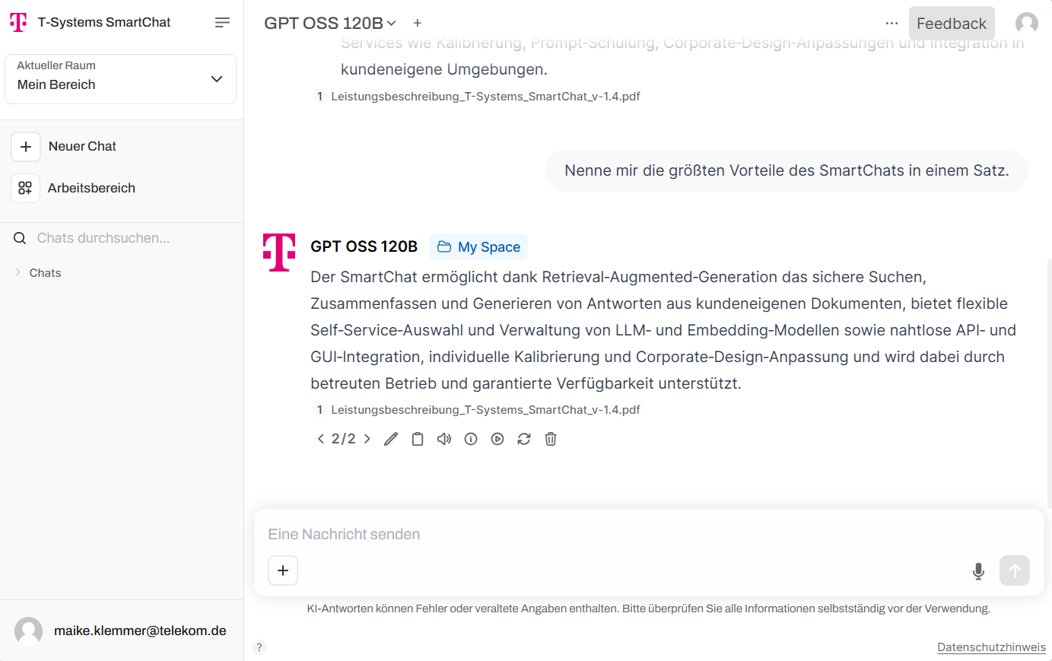Image resolution: width=1052 pixels, height=661 pixels.
Task: Click the Eine Nachricht senden message field
Action: click(649, 534)
